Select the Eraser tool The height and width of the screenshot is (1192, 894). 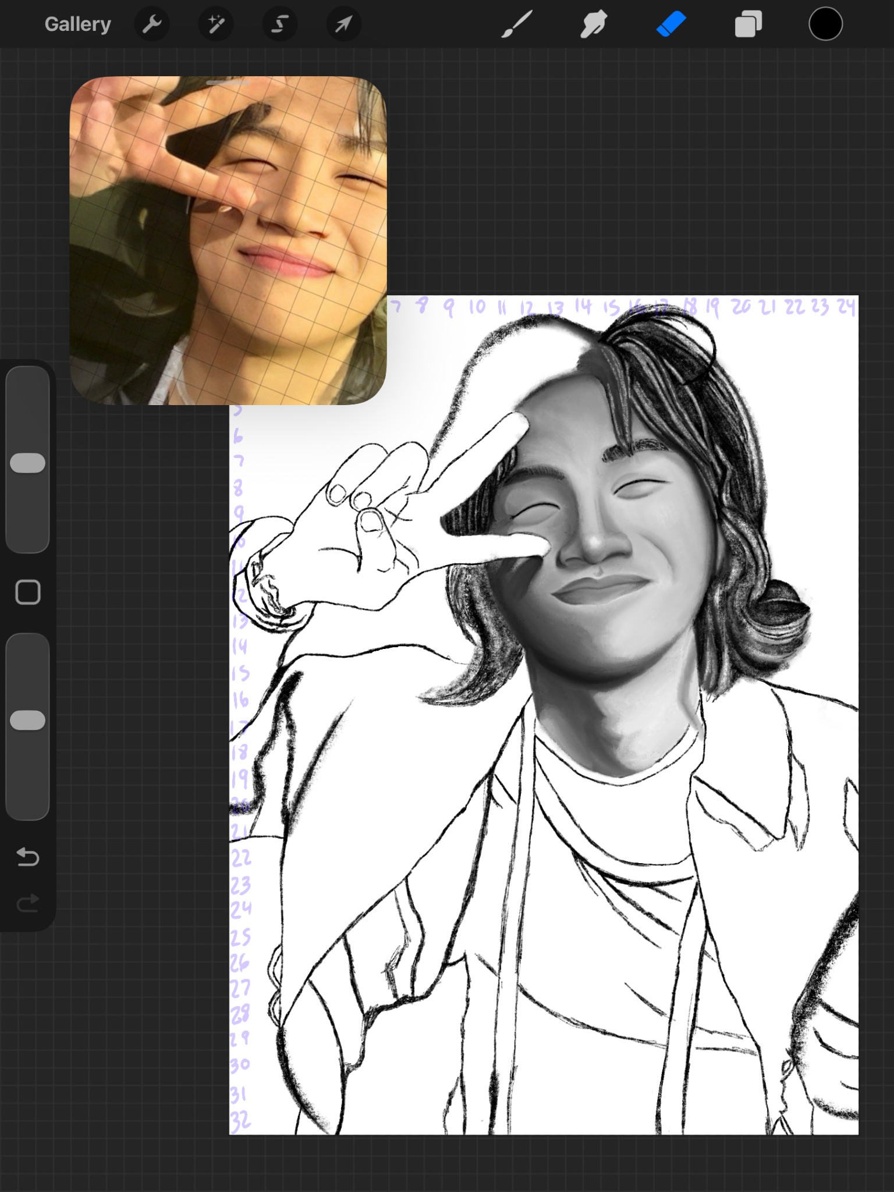pyautogui.click(x=671, y=24)
